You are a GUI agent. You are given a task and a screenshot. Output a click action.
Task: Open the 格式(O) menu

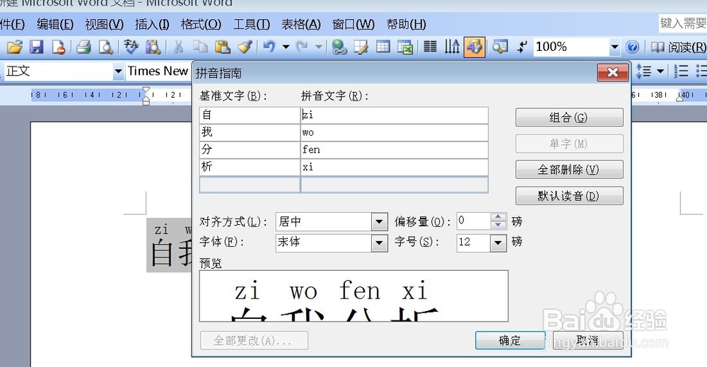click(x=201, y=24)
